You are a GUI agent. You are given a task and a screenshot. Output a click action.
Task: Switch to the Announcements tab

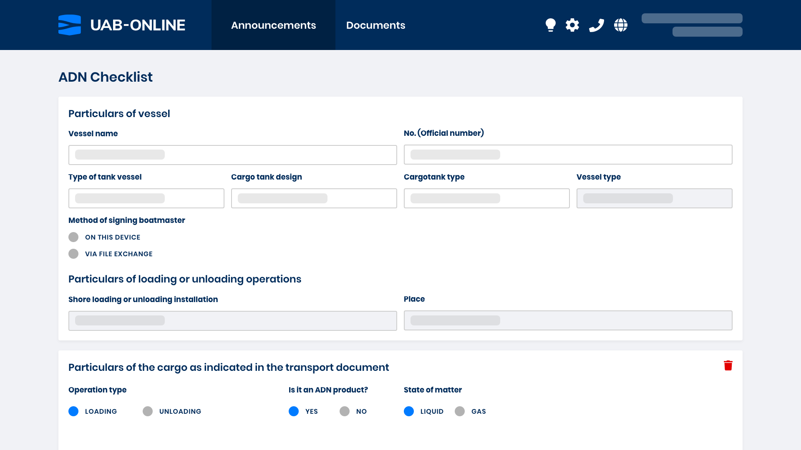[x=273, y=25]
